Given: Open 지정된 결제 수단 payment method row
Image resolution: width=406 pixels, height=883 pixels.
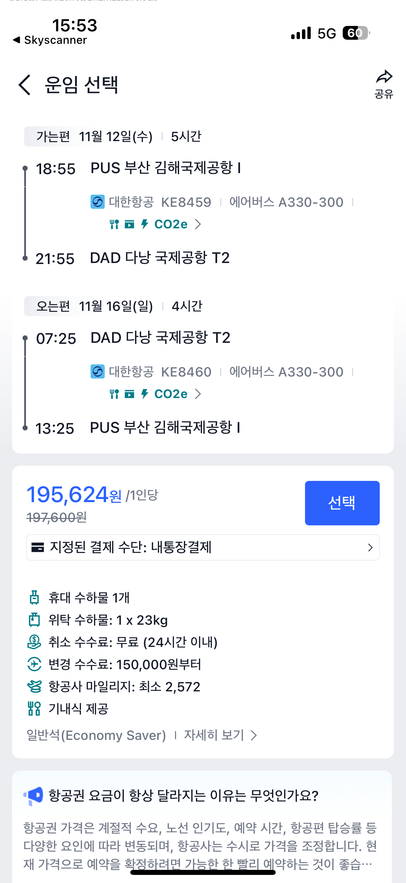Looking at the screenshot, I should point(203,547).
